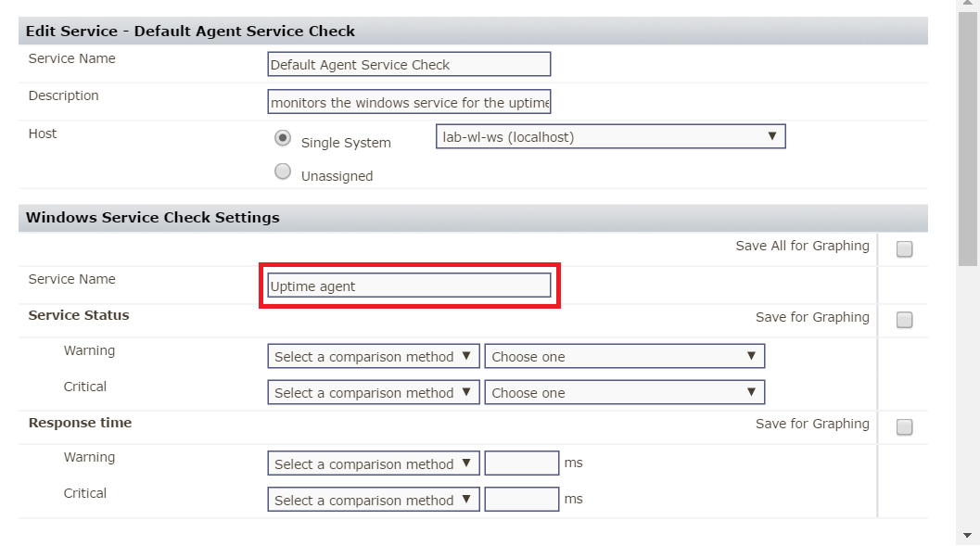Open Response time Critical comparison method dropdown
980x546 pixels.
374,501
